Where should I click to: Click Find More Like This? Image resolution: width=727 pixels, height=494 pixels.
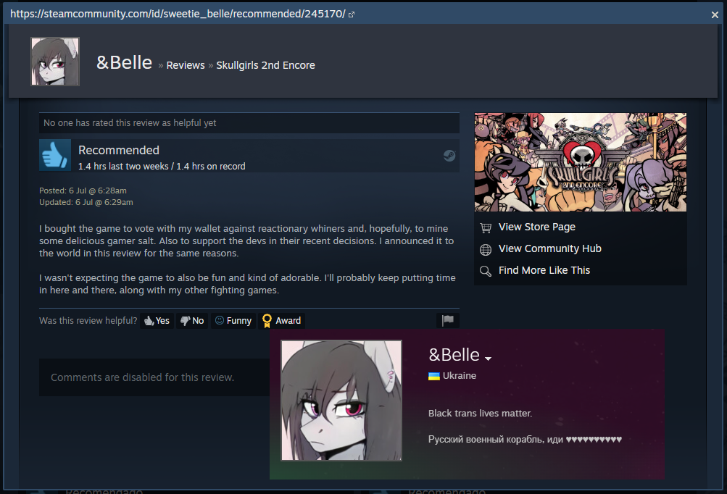pos(544,270)
